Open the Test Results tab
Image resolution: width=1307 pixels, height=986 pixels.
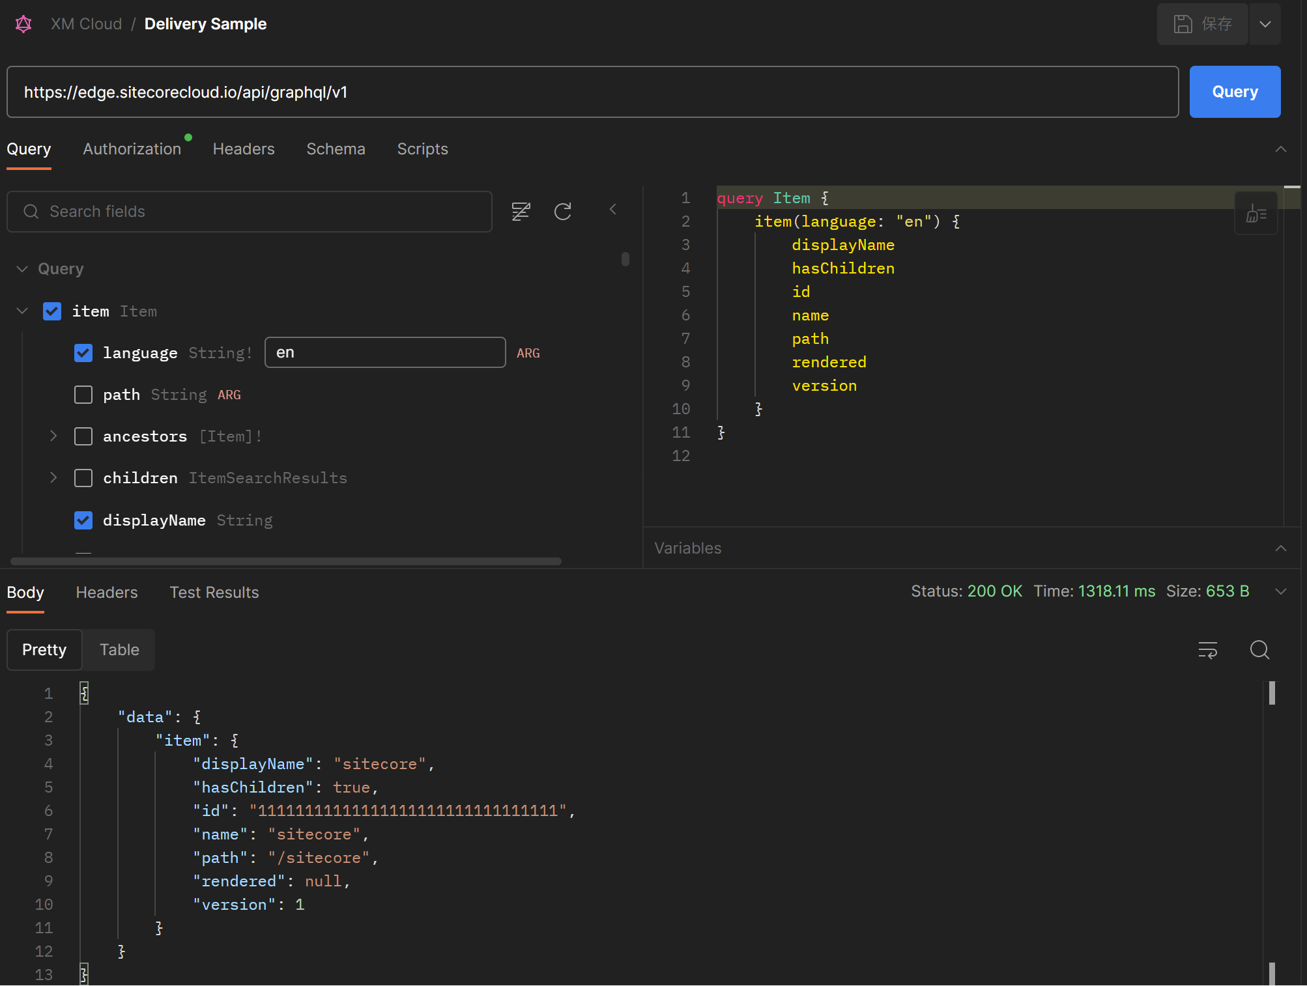[214, 593]
